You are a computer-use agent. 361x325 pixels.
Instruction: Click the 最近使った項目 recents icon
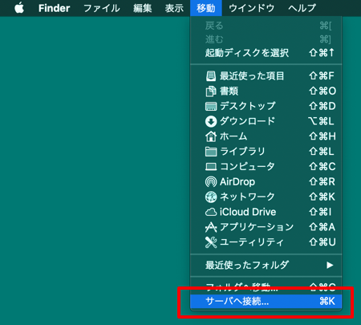(x=211, y=76)
